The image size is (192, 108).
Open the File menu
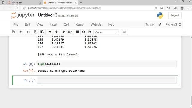(16, 25)
